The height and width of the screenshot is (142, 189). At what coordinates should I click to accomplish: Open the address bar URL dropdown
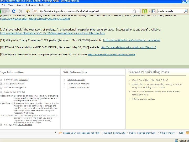pos(139,11)
